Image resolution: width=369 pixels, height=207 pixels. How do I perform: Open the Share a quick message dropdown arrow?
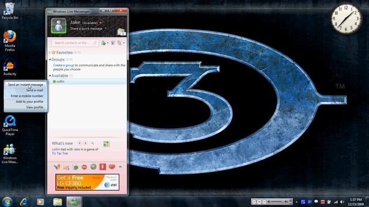coord(106,28)
